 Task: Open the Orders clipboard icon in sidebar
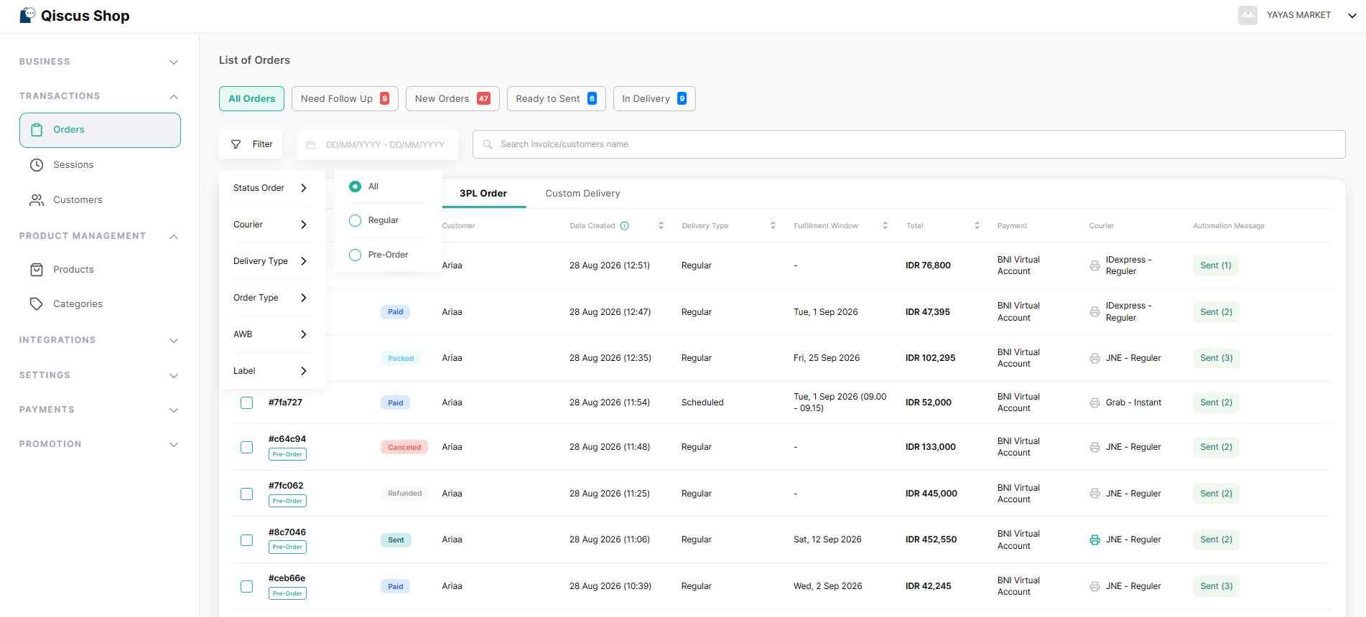pos(37,130)
